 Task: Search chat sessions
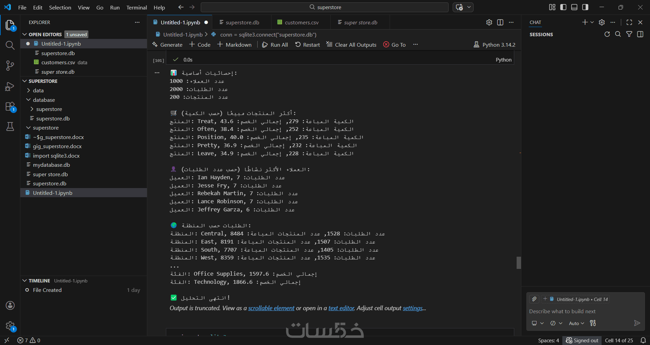(618, 34)
